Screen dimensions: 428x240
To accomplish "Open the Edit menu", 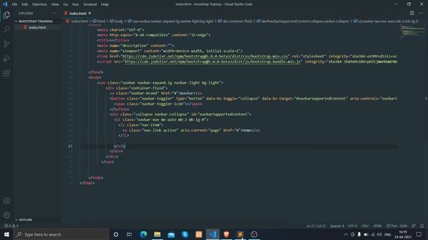I will pyautogui.click(x=25, y=5).
